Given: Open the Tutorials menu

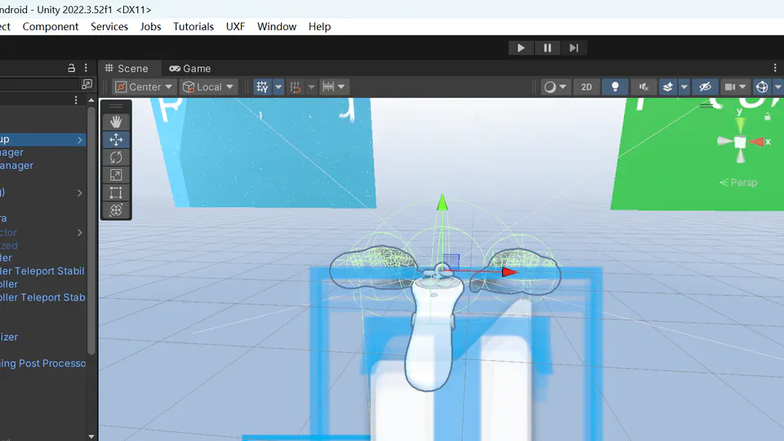Looking at the screenshot, I should click(194, 26).
